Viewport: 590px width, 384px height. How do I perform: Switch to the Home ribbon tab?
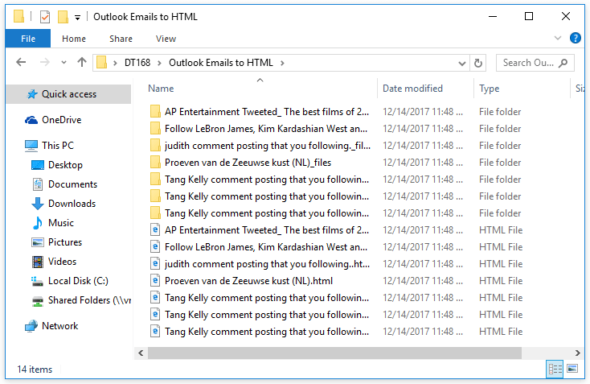point(74,39)
